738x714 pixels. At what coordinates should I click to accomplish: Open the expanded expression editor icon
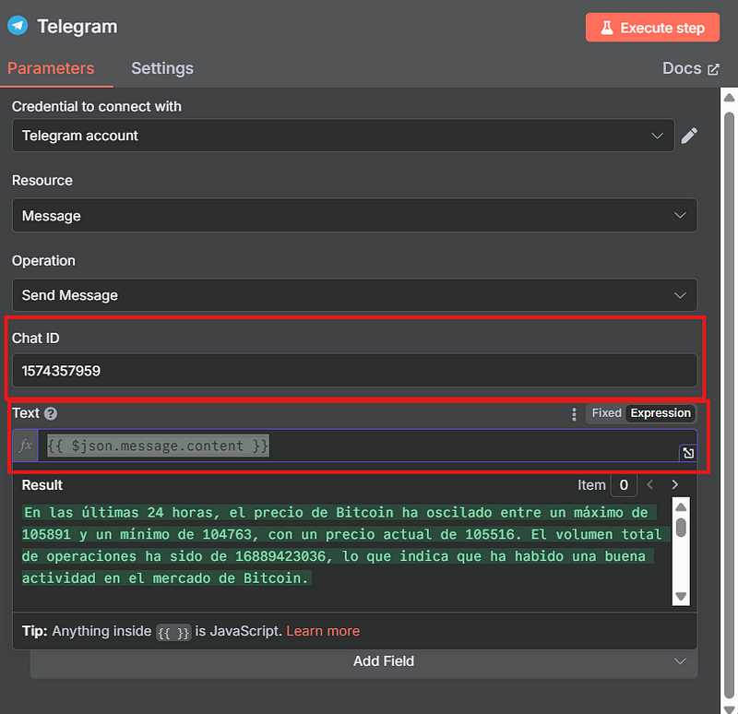coord(688,453)
